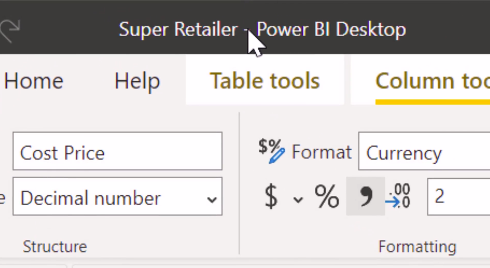Click the Super Retailer window title
The image size is (490, 268).
(262, 30)
